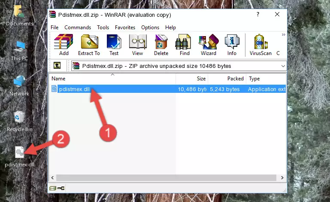Click the Application extension type cell
The width and height of the screenshot is (330, 202).
266,89
